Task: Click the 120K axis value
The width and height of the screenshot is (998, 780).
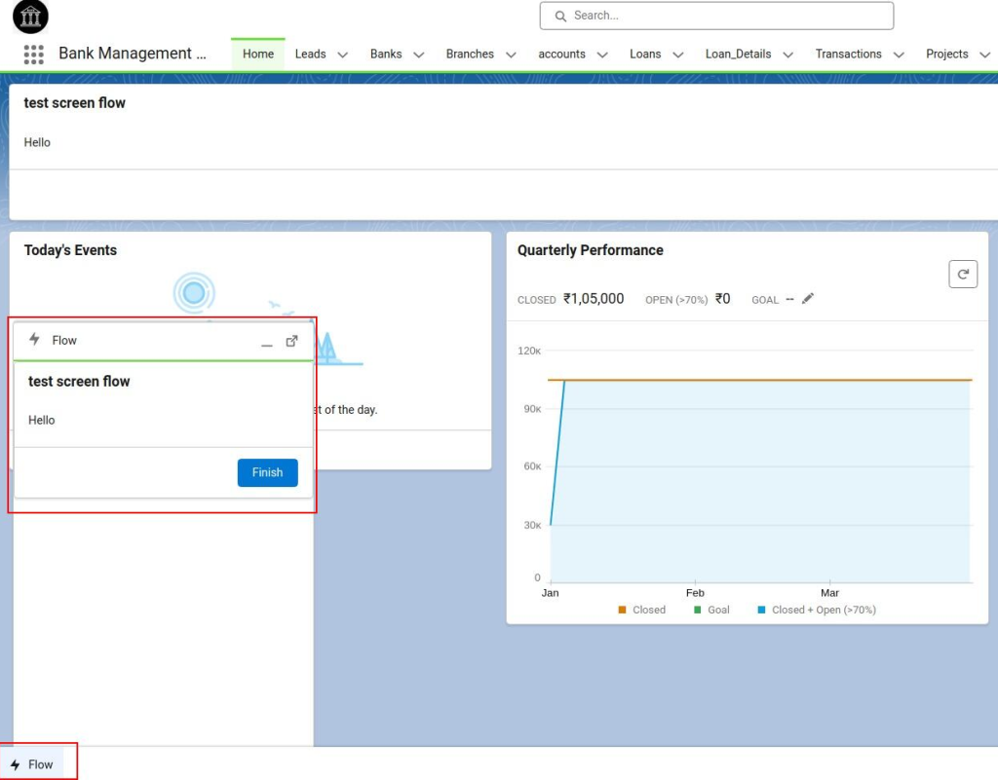Action: pos(529,351)
